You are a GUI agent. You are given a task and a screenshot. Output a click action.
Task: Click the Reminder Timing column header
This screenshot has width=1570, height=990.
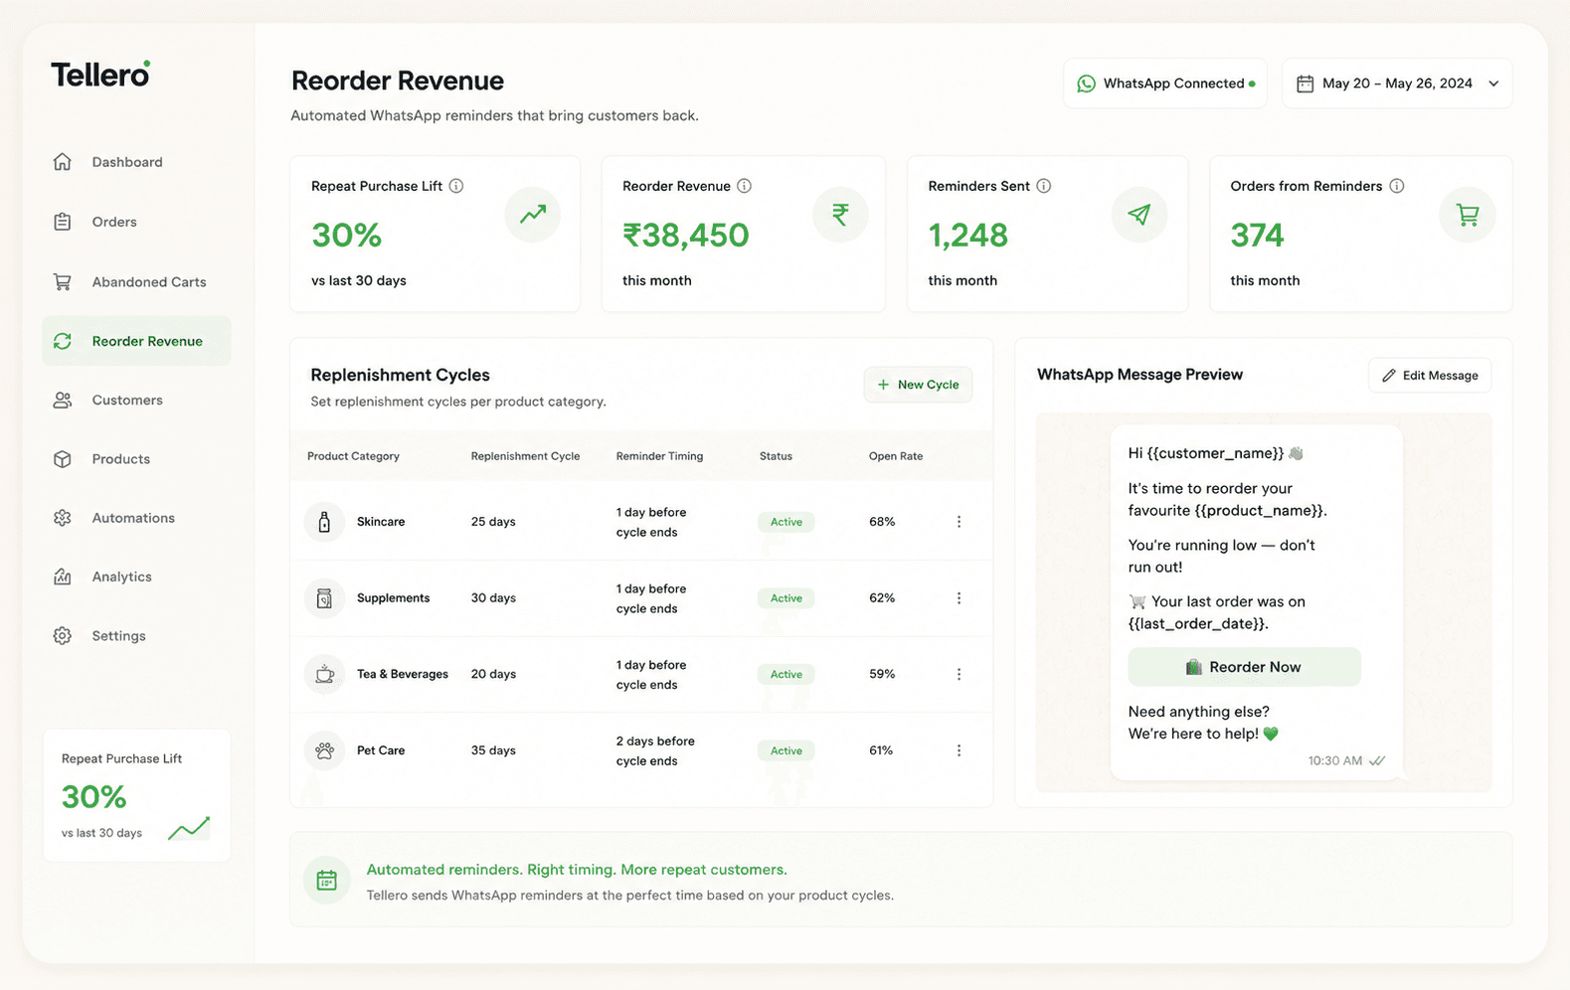(x=659, y=456)
